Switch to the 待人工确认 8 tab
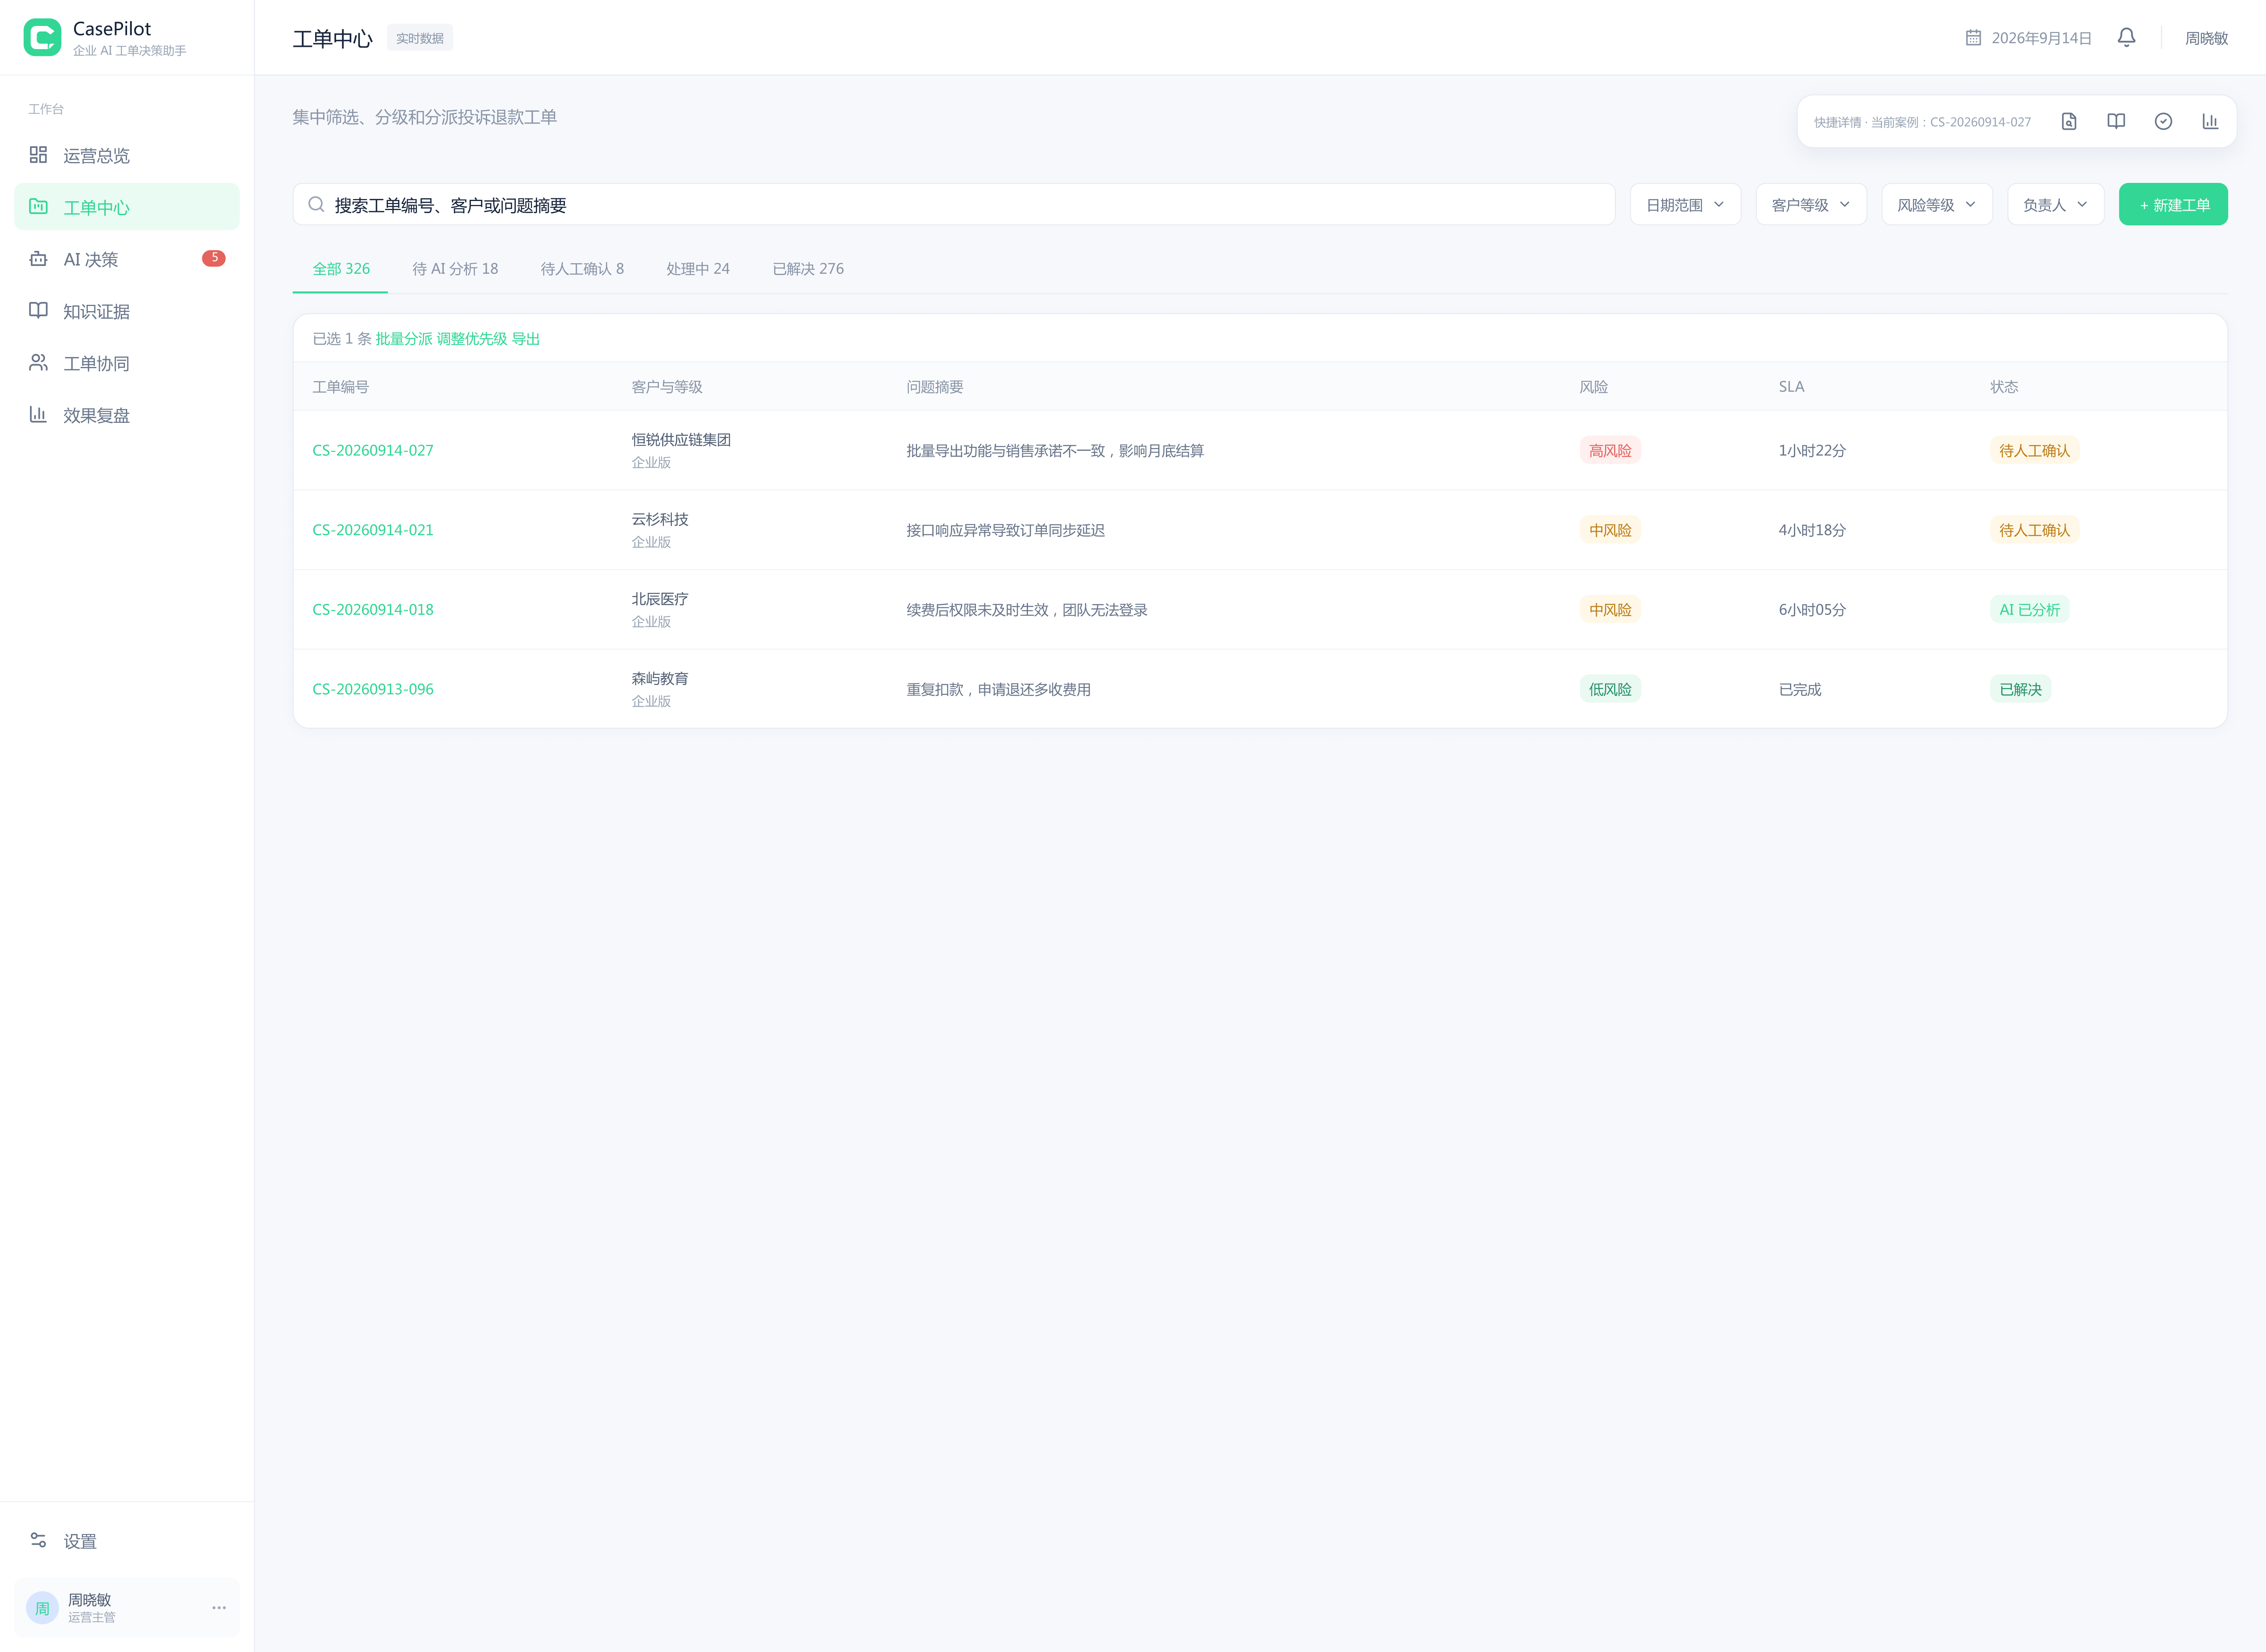This screenshot has height=1652, width=2266. pyautogui.click(x=582, y=269)
